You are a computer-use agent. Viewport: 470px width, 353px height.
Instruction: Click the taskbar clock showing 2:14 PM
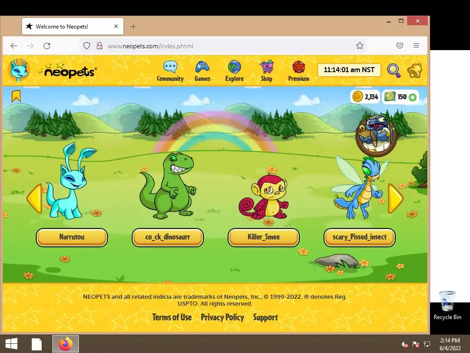(x=450, y=344)
